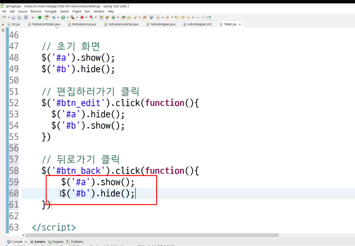The height and width of the screenshot is (246, 355).
Task: Click the editor horizontal scrollbar thumb
Action: tap(152, 235)
